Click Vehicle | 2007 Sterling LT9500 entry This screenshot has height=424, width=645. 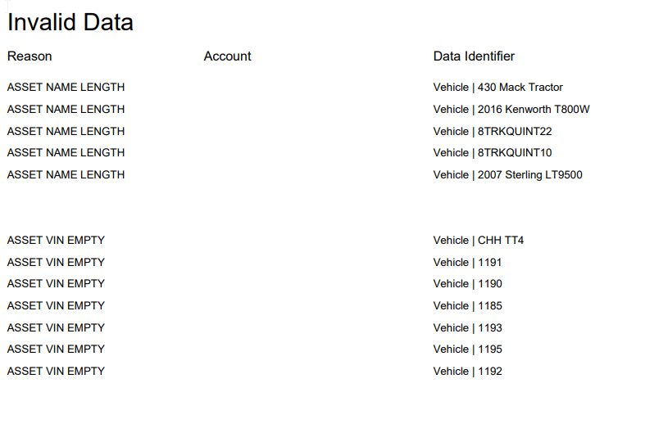point(507,175)
